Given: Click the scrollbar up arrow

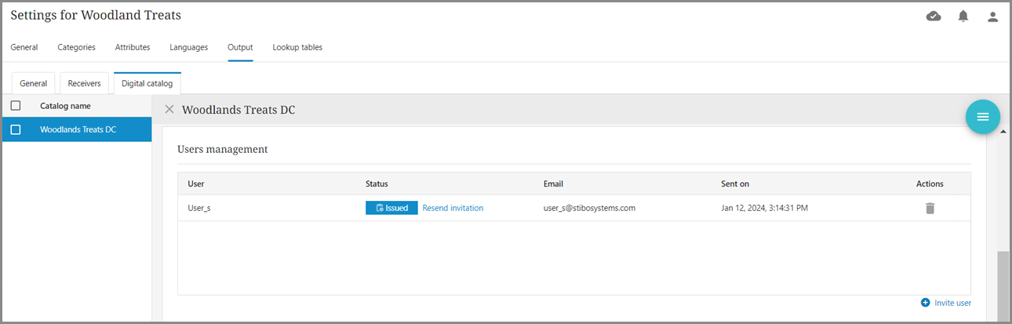Looking at the screenshot, I should click(1003, 131).
